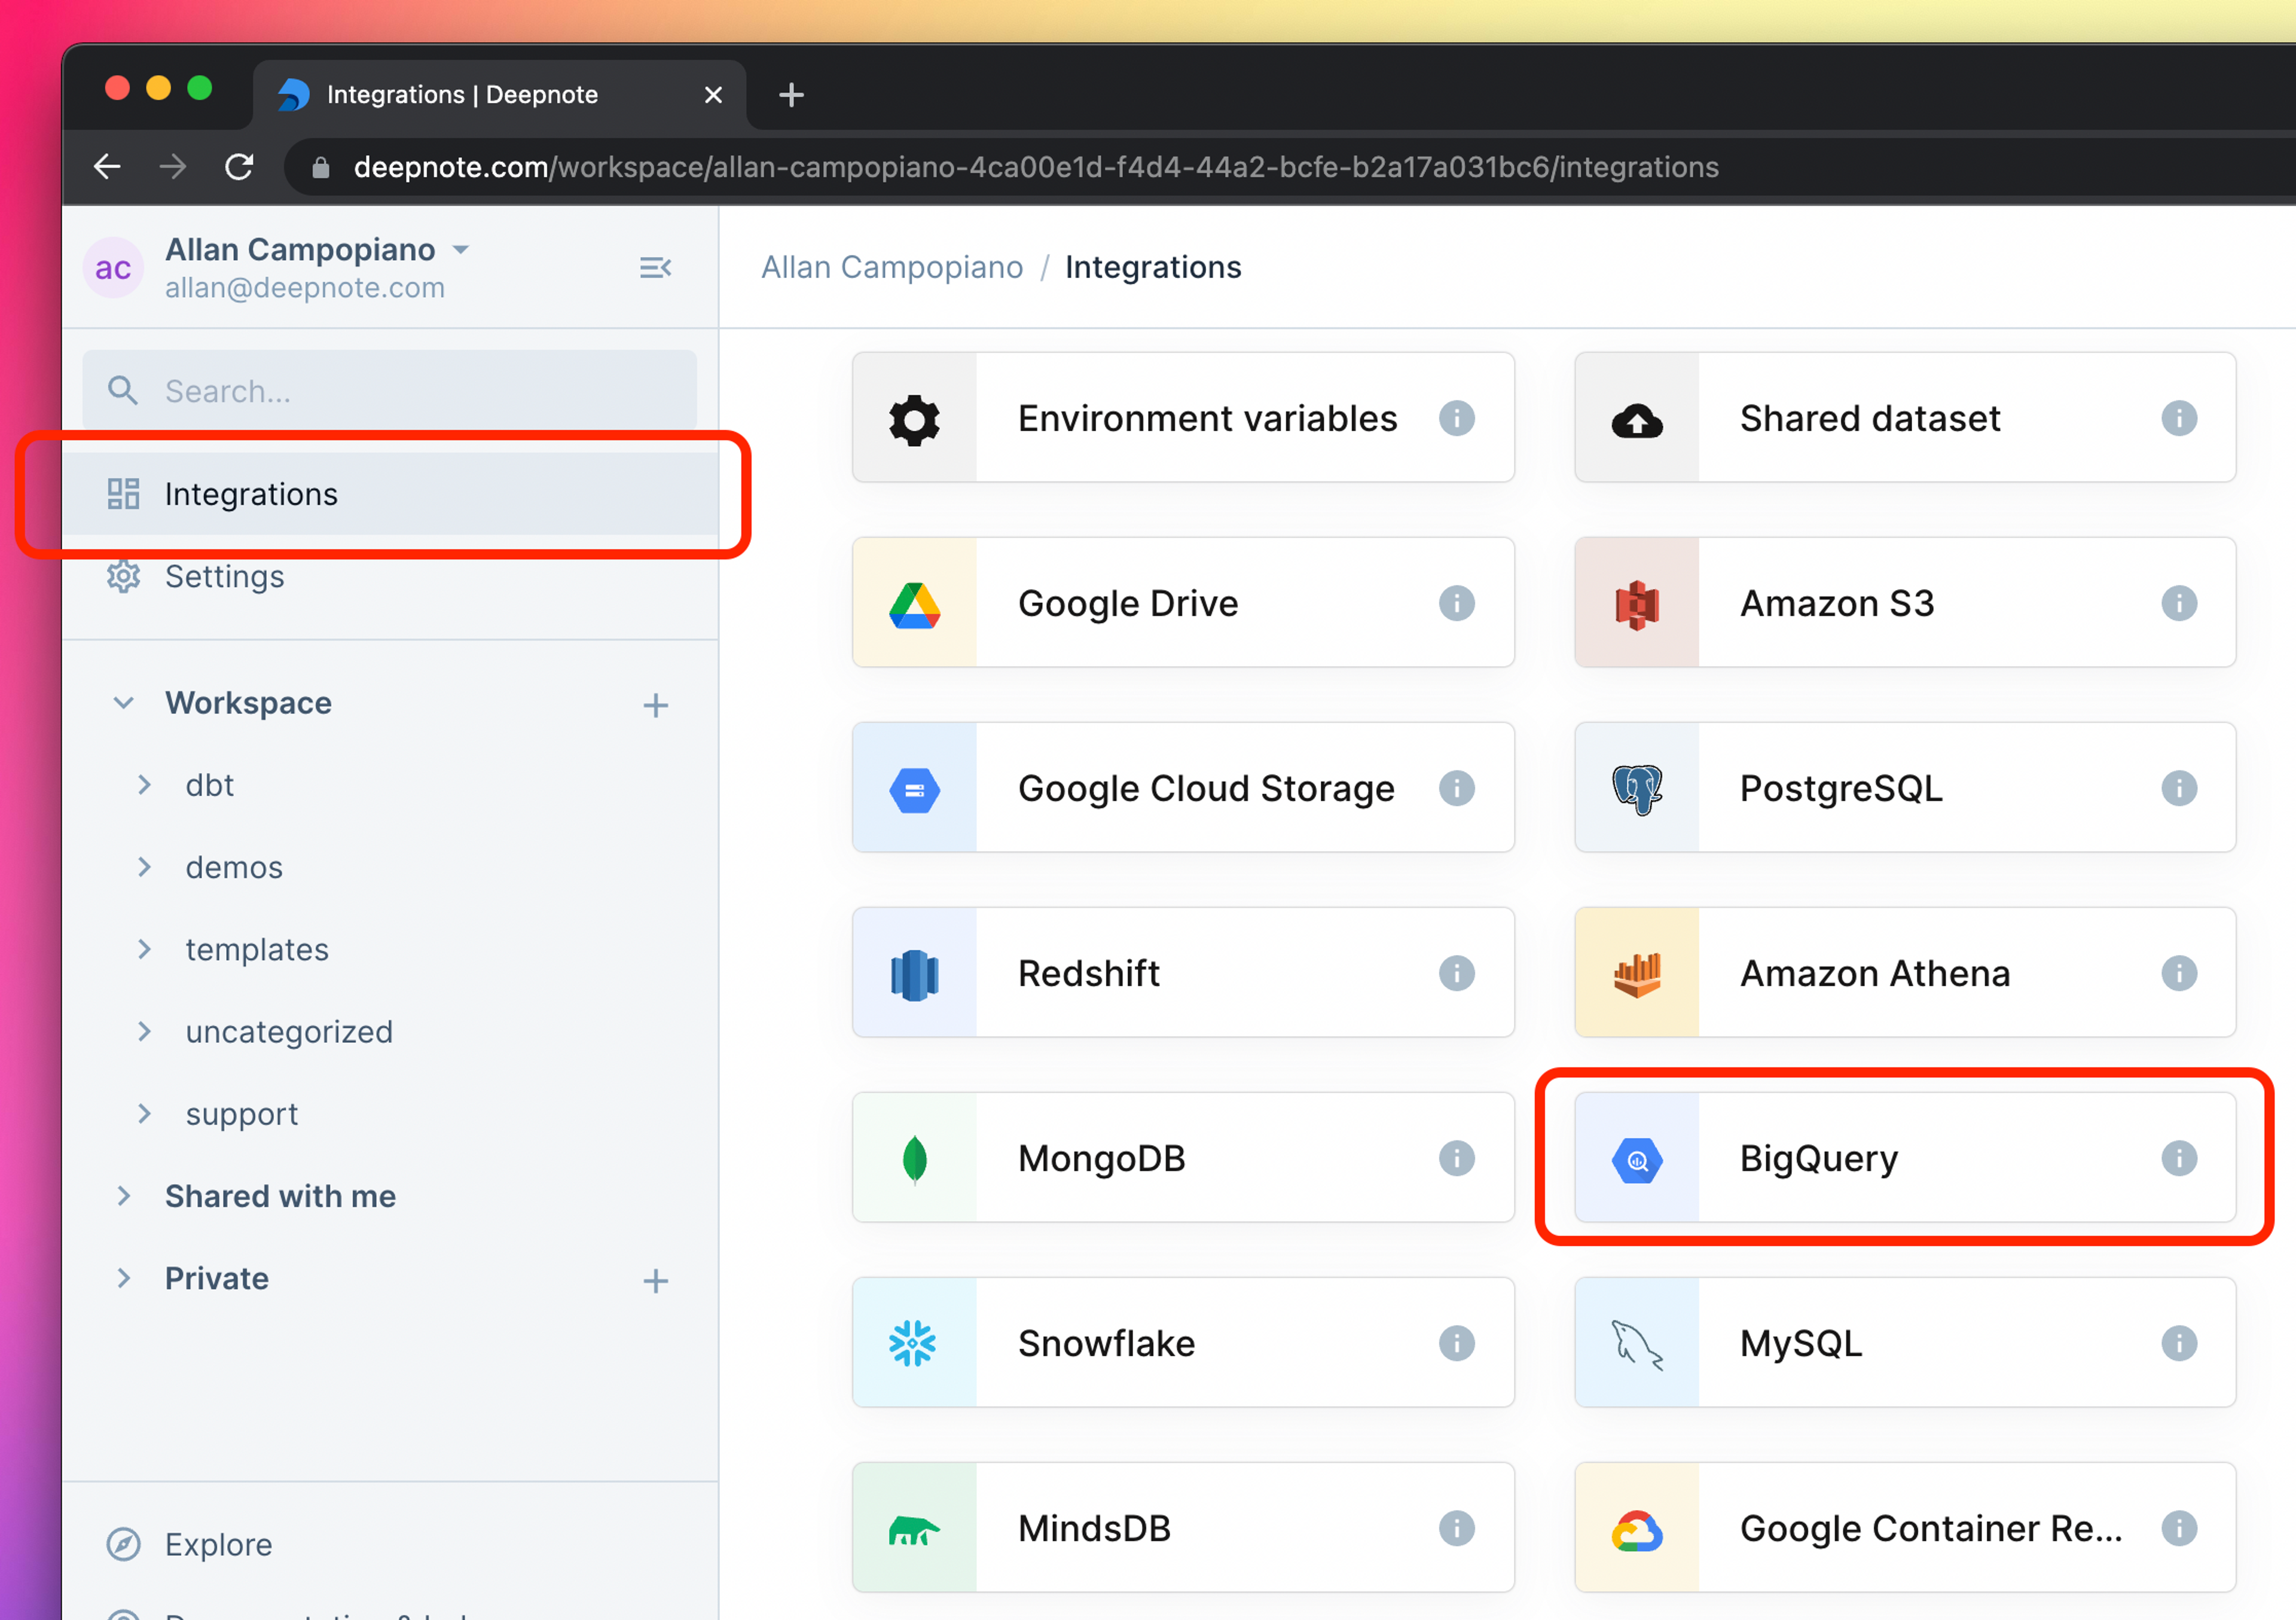The width and height of the screenshot is (2296, 1620).
Task: Open info for Environment variables
Action: tap(1456, 418)
